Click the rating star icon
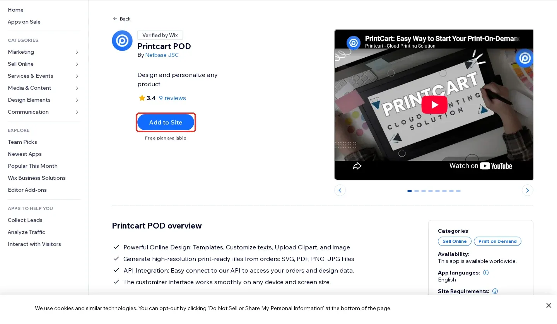 click(142, 98)
